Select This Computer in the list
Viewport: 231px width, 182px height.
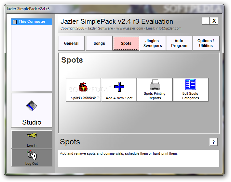tap(32, 21)
